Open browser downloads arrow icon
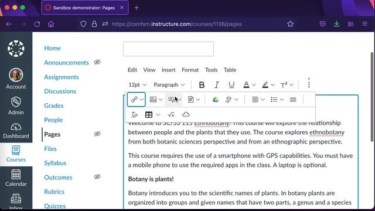 pyautogui.click(x=336, y=24)
